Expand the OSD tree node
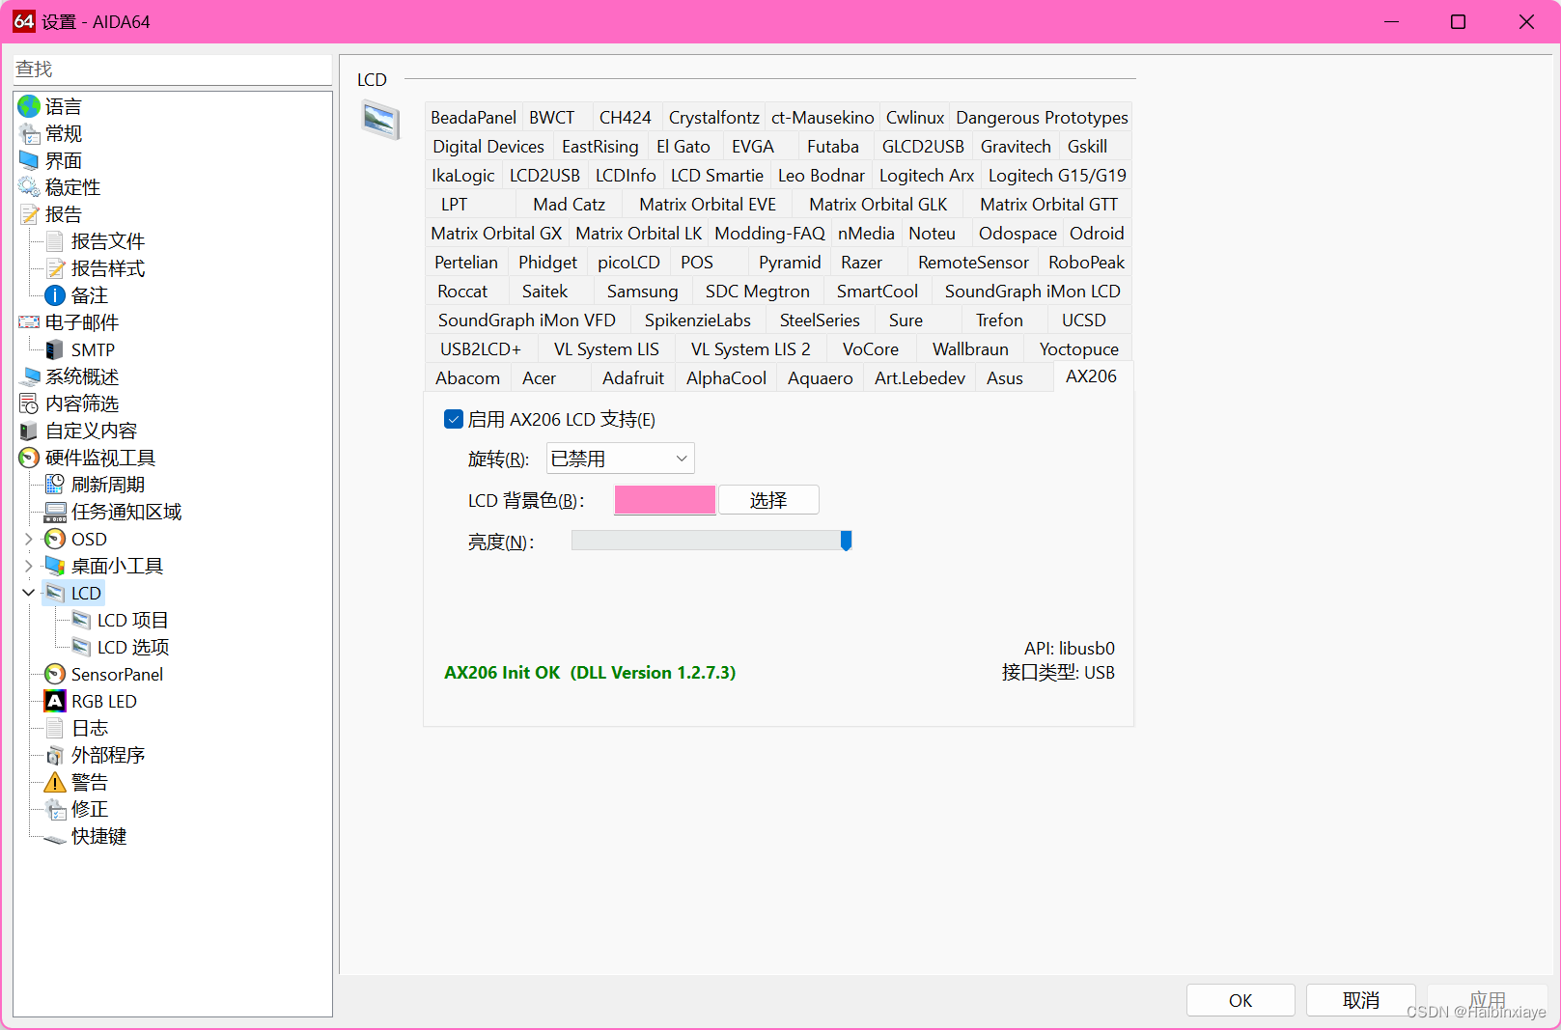The width and height of the screenshot is (1561, 1030). tap(28, 539)
